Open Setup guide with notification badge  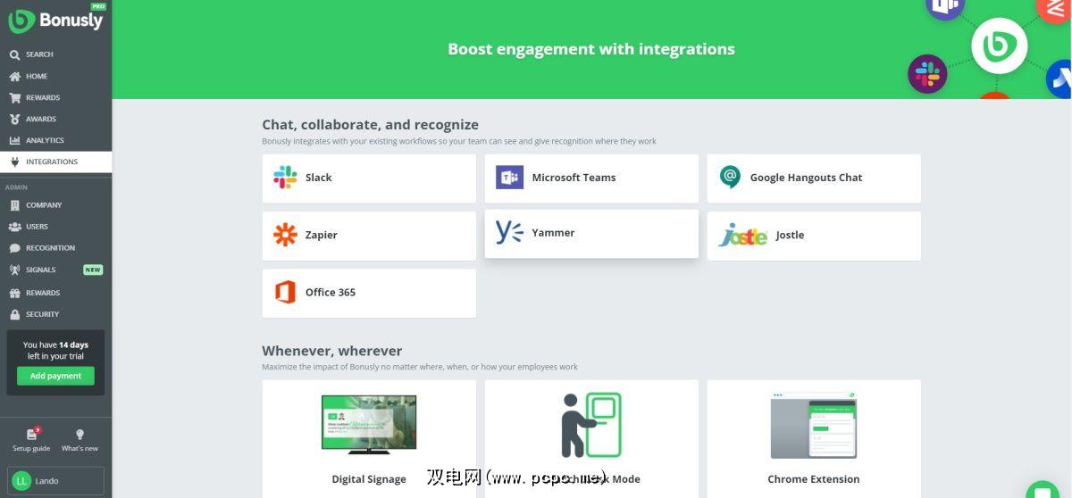point(31,439)
